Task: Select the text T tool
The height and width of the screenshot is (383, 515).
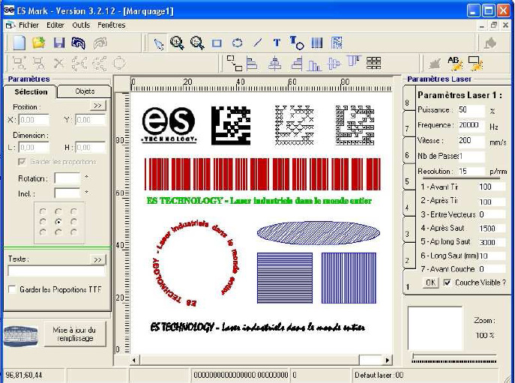Action: point(277,43)
